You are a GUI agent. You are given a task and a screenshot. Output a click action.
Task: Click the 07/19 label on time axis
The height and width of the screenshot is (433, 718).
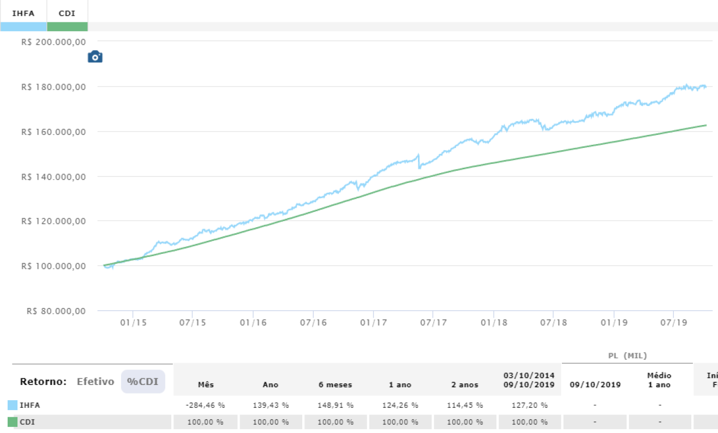pyautogui.click(x=673, y=322)
